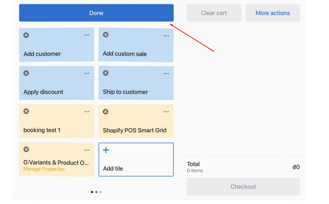Screen dimensions: 329x204
Task: Tap the Done button to finish editing
Action: pyautogui.click(x=96, y=13)
